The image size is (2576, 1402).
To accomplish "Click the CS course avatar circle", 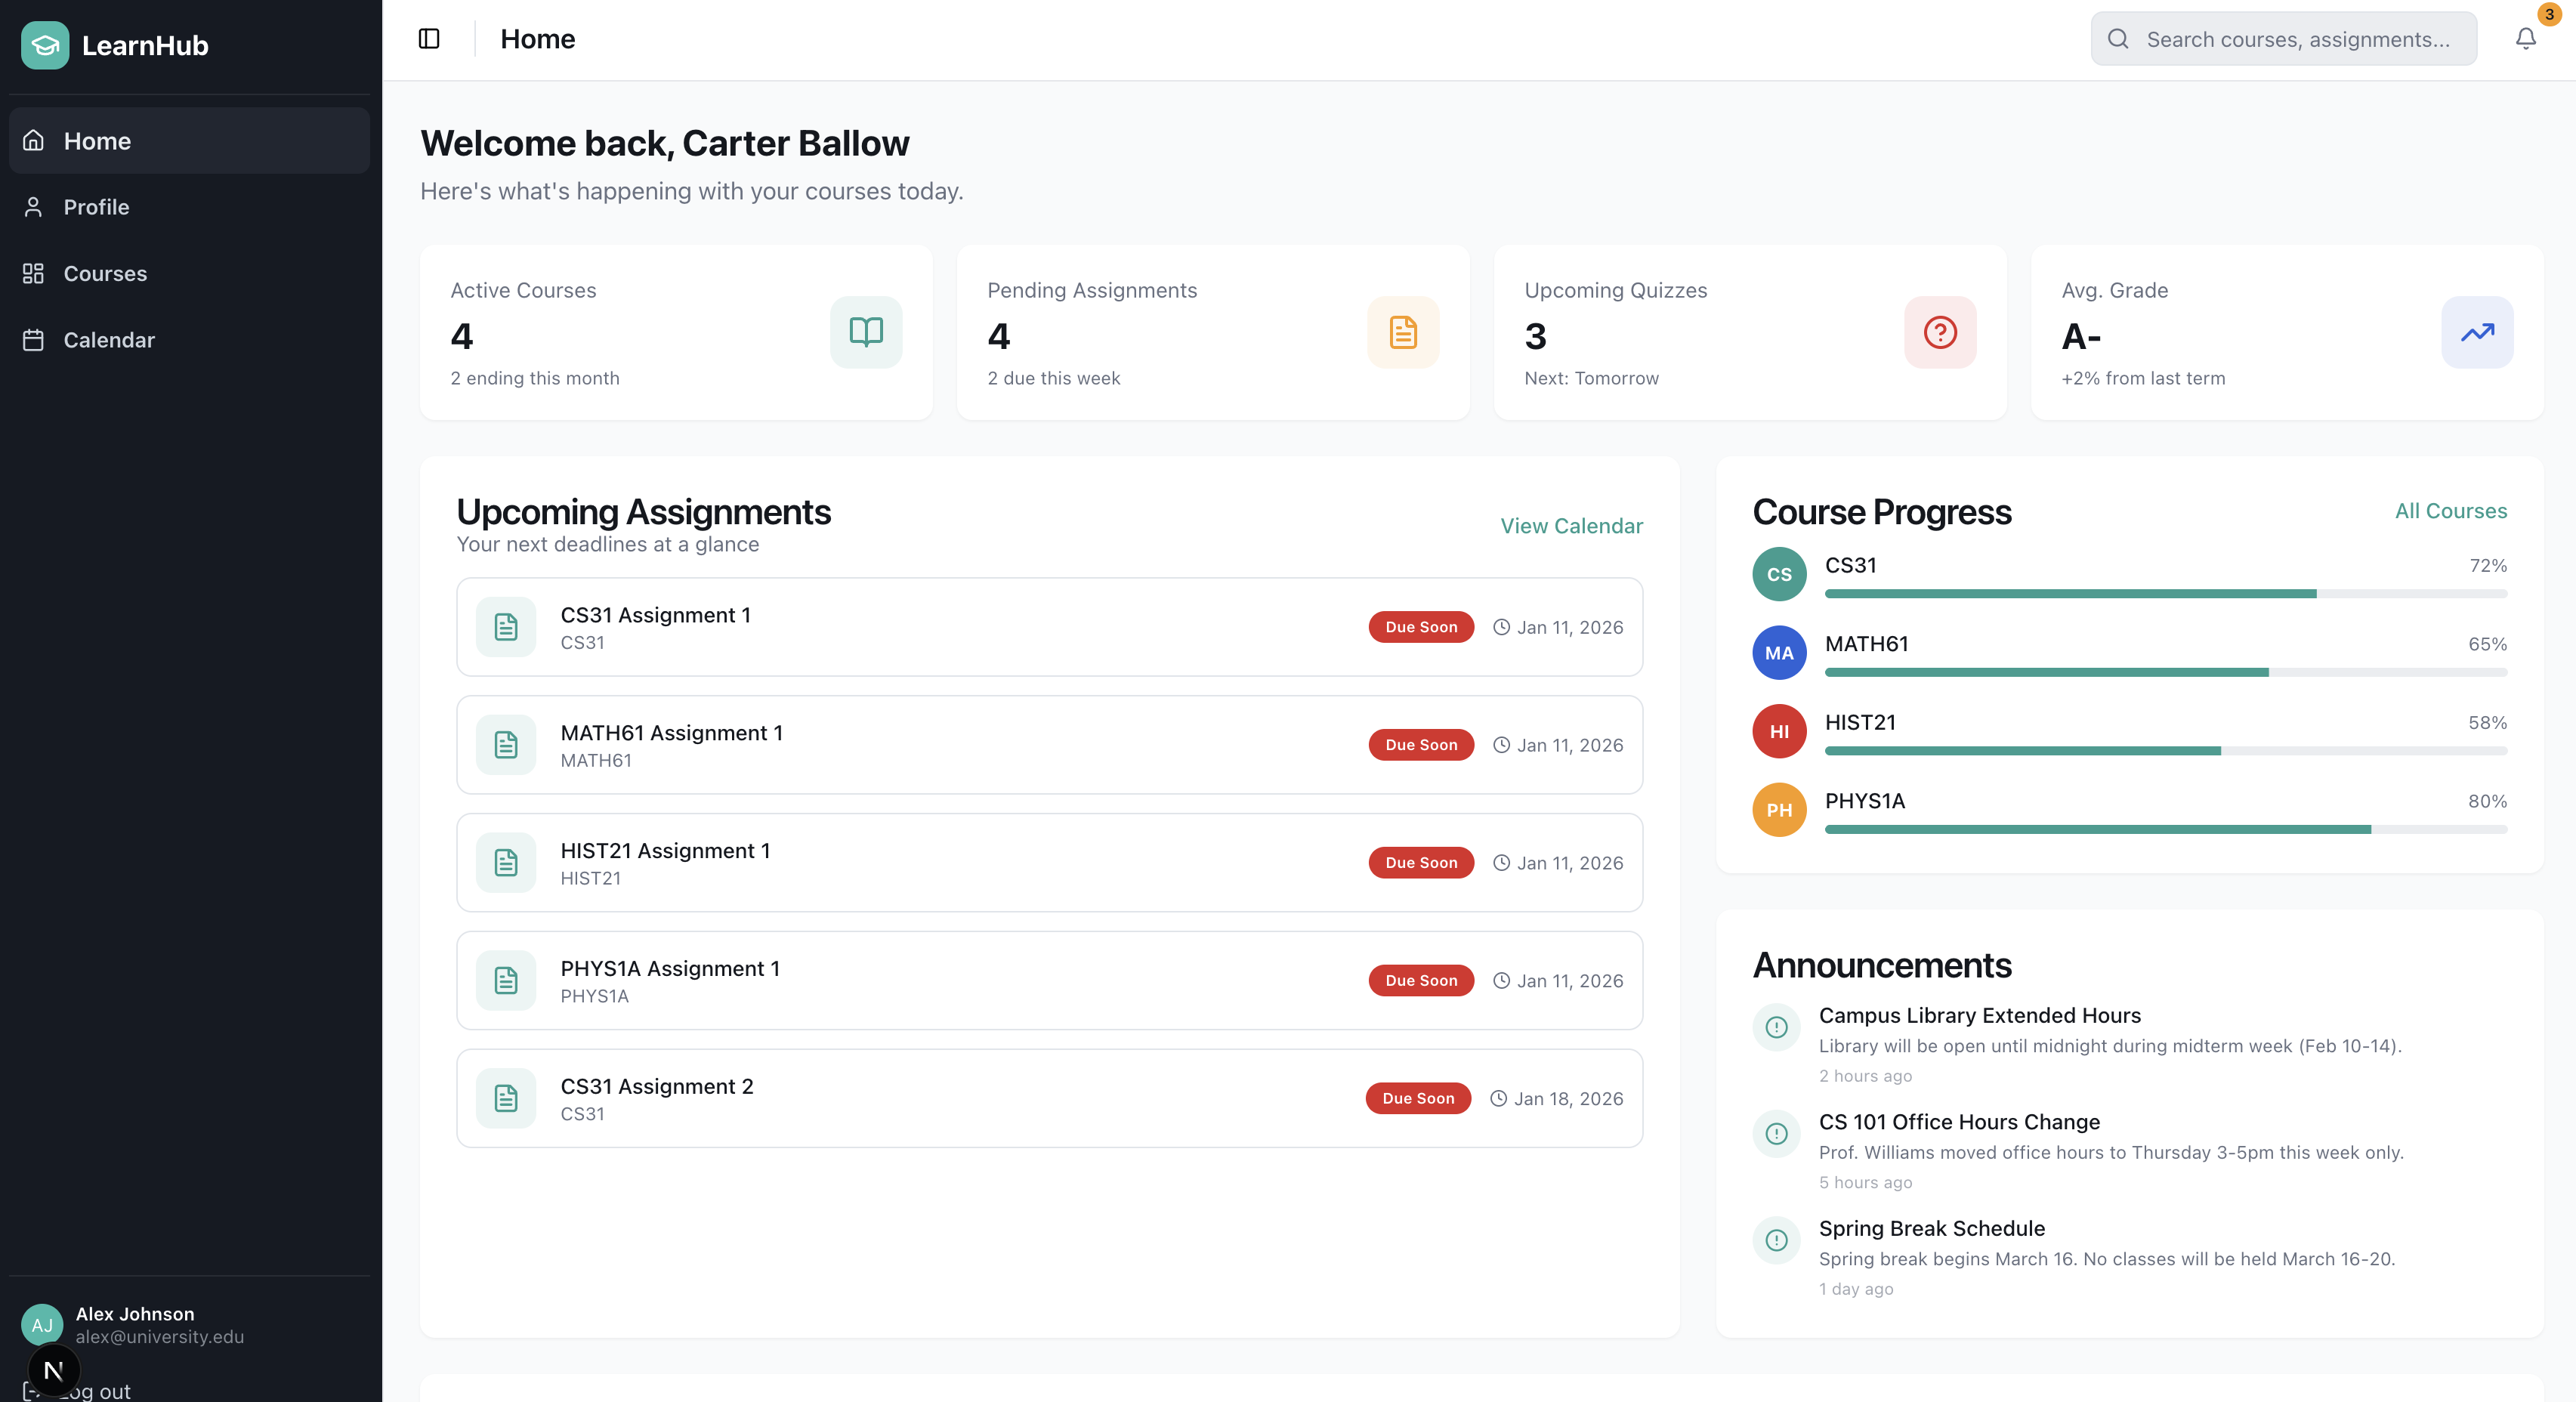I will tap(1778, 574).
